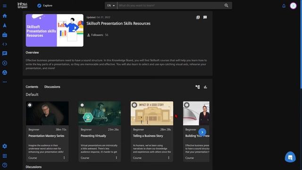
Task: Open Explore compass link
Action: click(x=45, y=6)
